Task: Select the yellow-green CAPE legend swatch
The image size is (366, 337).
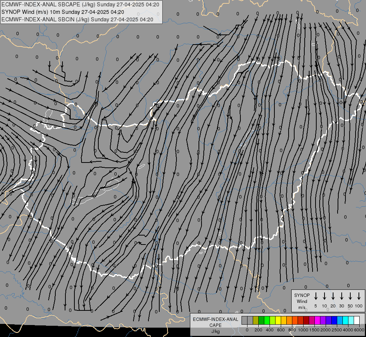Action: coord(273,320)
